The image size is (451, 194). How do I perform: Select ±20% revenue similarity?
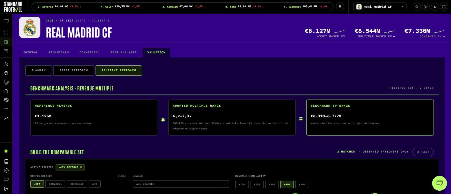257,184
